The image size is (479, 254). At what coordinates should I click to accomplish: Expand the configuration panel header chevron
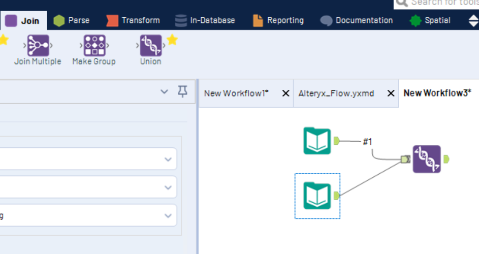(x=164, y=91)
